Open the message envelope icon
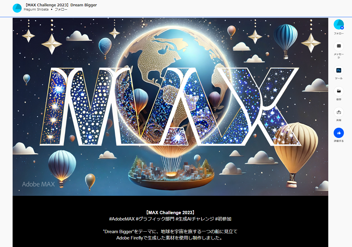Screen dimensions: 352x247 pyautogui.click(x=339, y=46)
